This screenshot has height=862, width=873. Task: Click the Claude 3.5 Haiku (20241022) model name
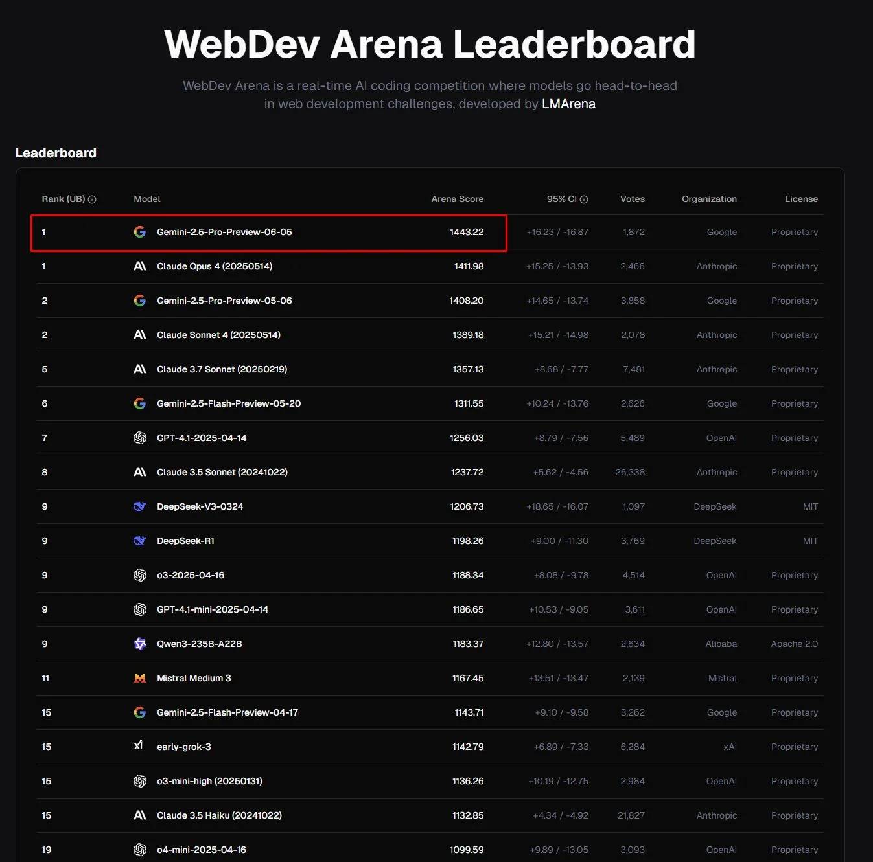[219, 815]
